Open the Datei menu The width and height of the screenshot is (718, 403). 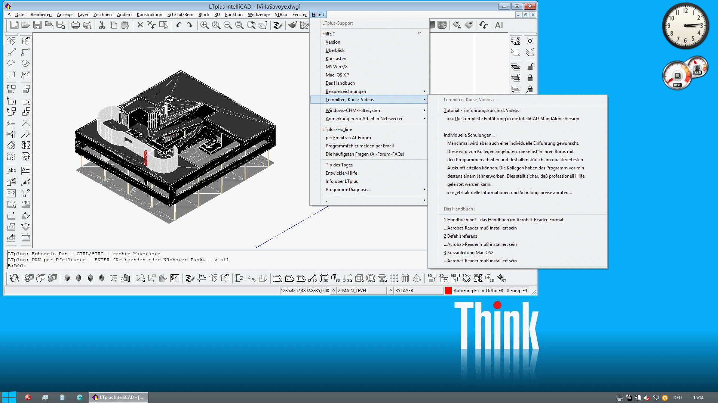point(20,15)
